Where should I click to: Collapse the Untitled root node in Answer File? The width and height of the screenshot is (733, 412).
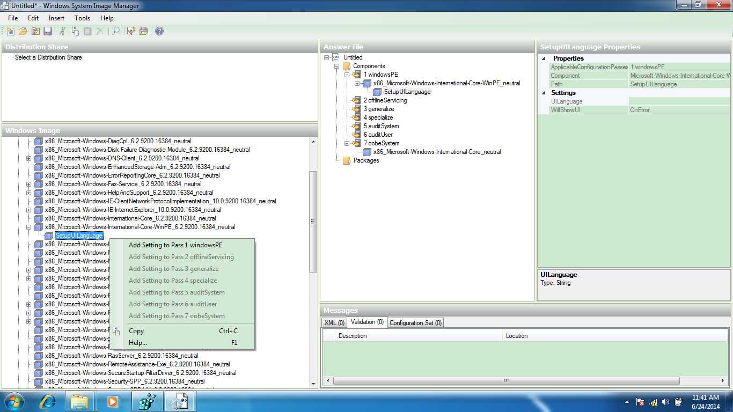click(327, 57)
